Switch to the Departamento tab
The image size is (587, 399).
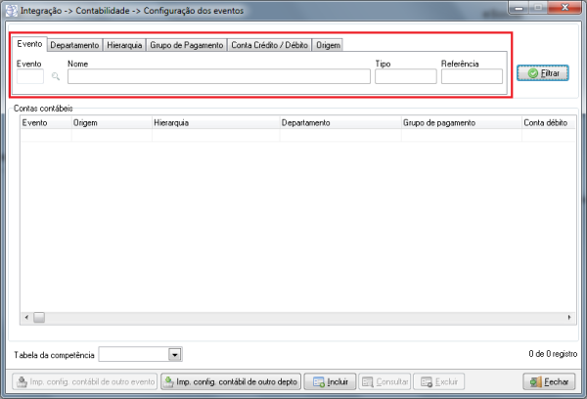pyautogui.click(x=74, y=45)
